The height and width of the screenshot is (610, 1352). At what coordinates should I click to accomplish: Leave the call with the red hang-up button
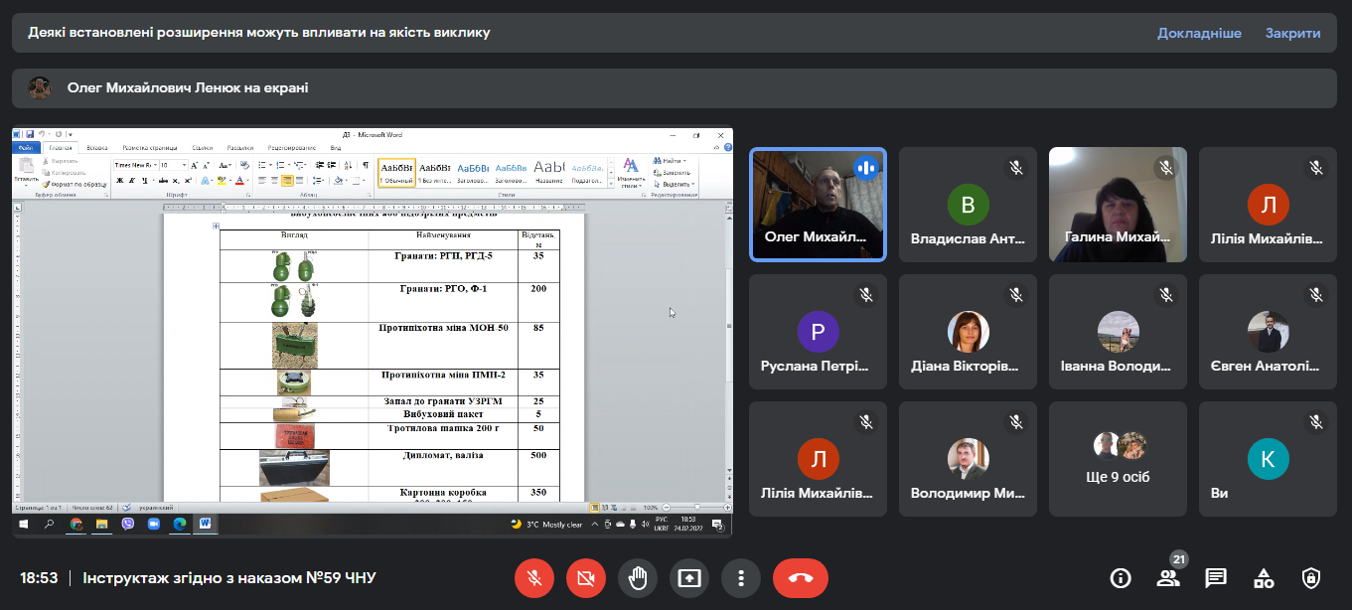[801, 578]
